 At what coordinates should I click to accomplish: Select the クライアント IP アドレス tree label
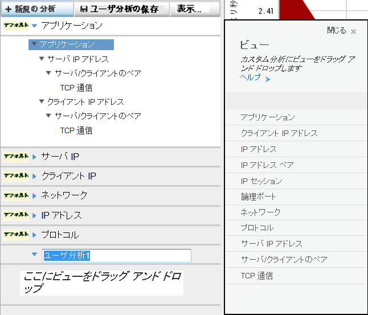(x=85, y=102)
